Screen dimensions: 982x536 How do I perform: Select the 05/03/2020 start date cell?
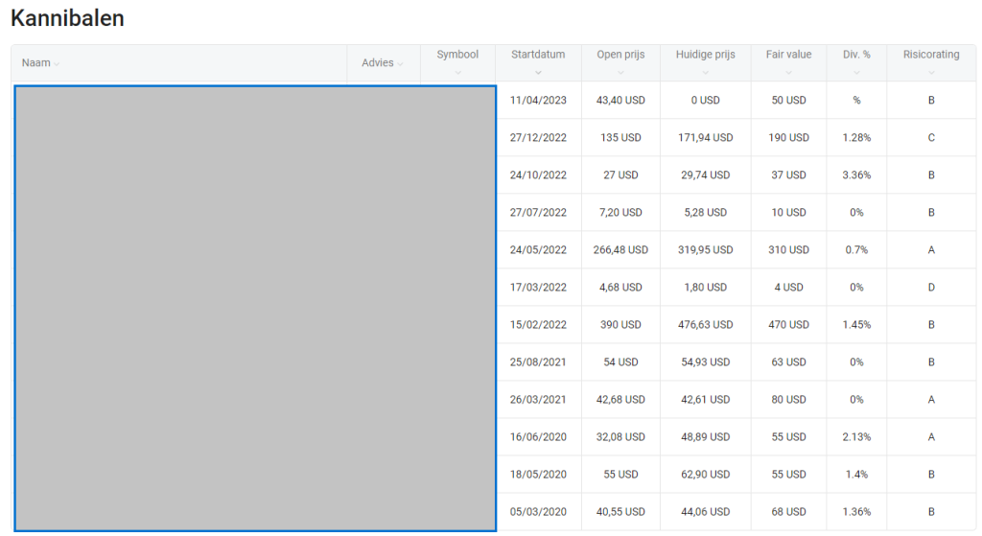(x=538, y=512)
